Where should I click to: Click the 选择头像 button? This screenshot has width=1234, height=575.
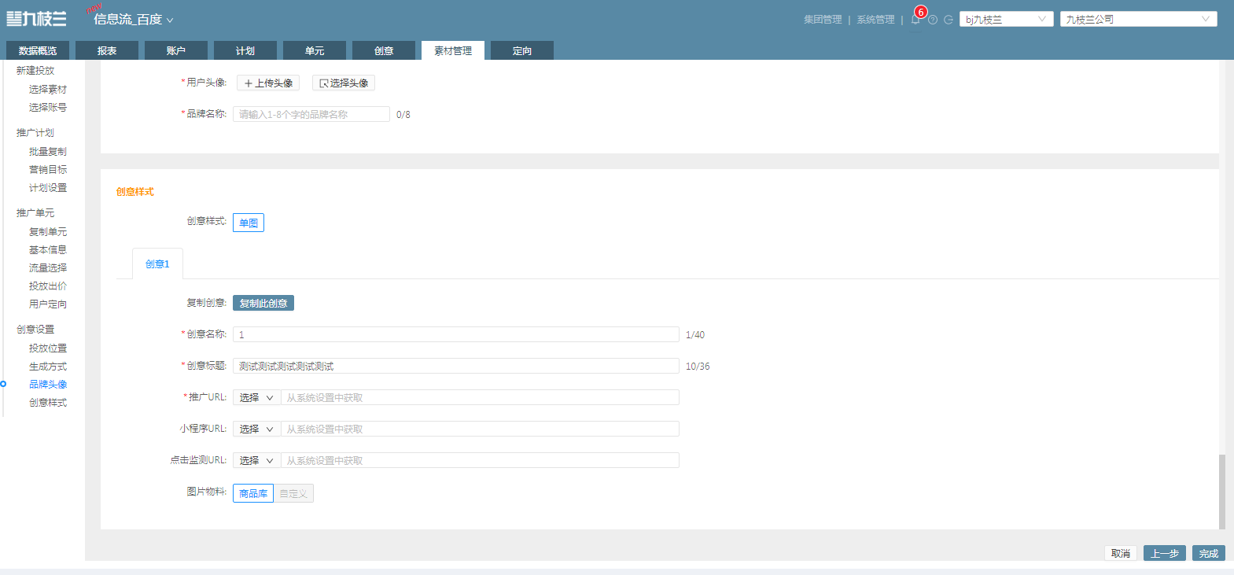tap(344, 83)
